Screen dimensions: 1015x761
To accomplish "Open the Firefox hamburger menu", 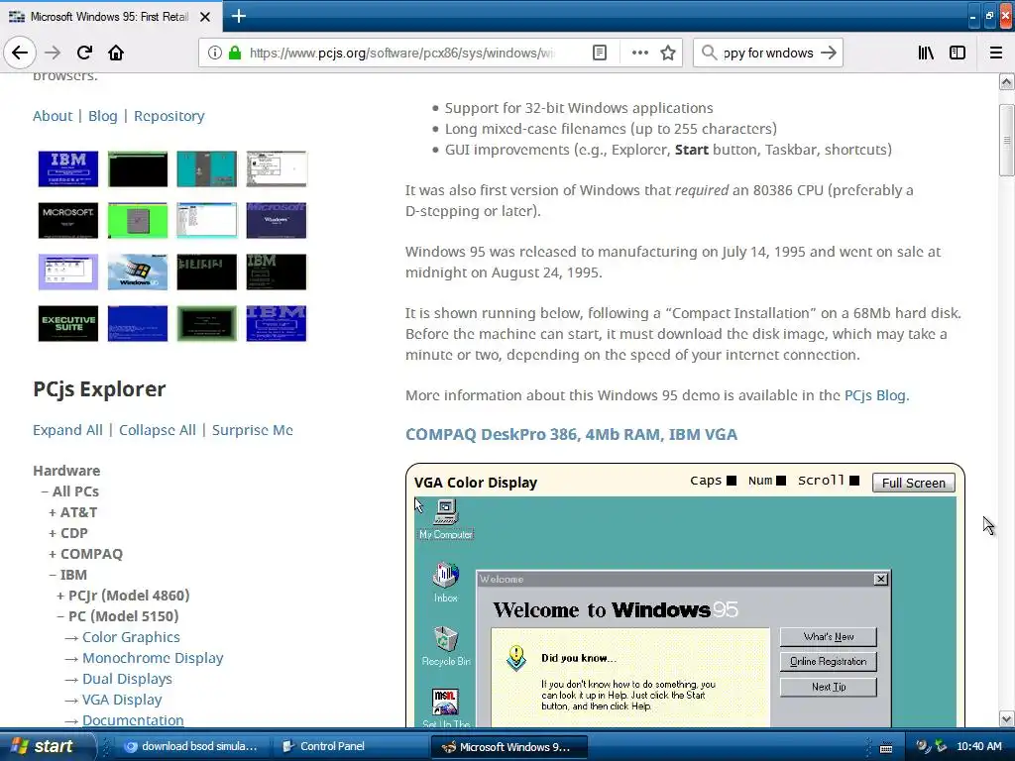I will (x=996, y=53).
